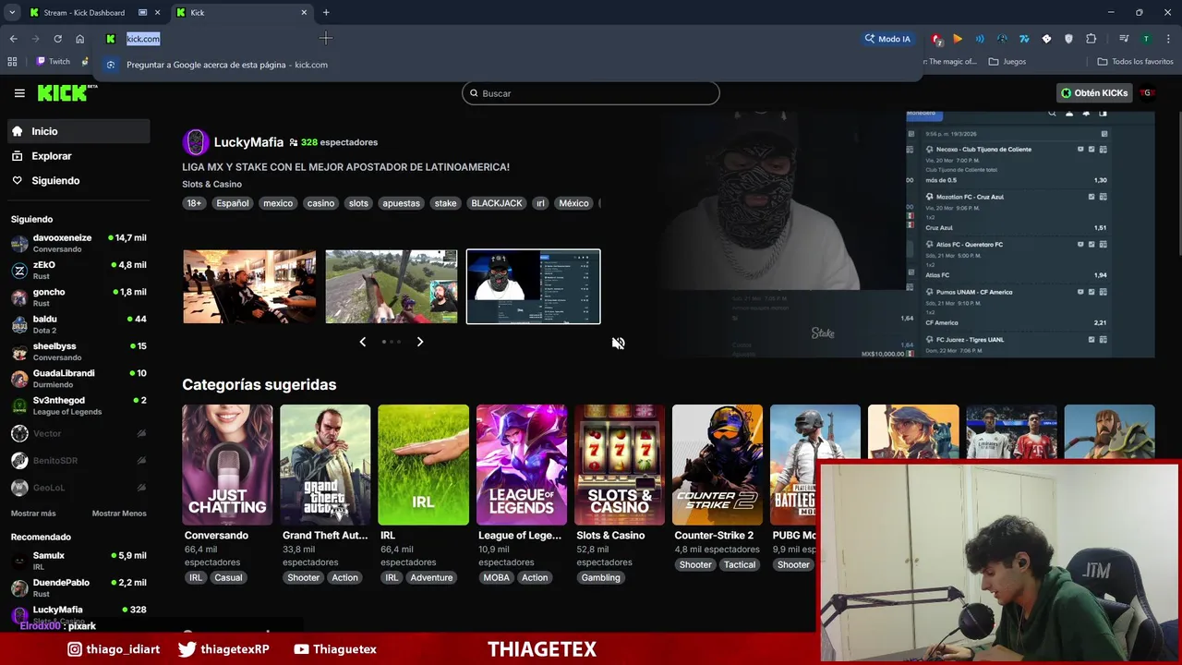Select Preguntar a Google acerca de esta página
This screenshot has width=1182, height=665.
tap(508, 65)
